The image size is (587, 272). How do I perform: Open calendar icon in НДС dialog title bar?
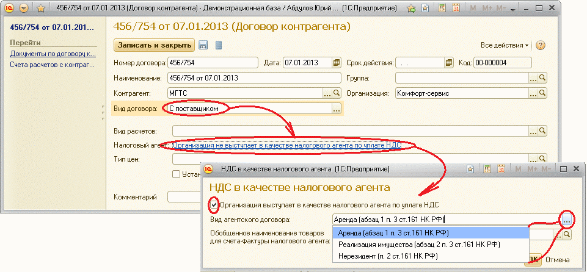point(501,169)
